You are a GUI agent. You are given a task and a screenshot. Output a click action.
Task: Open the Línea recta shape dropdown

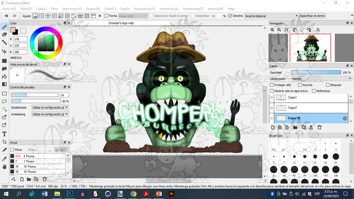(x=133, y=16)
